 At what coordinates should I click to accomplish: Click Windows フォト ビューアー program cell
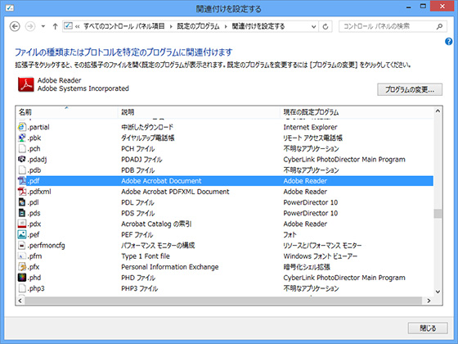321,256
